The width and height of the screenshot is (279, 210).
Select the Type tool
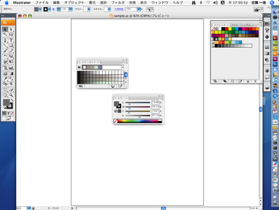[x=11, y=41]
